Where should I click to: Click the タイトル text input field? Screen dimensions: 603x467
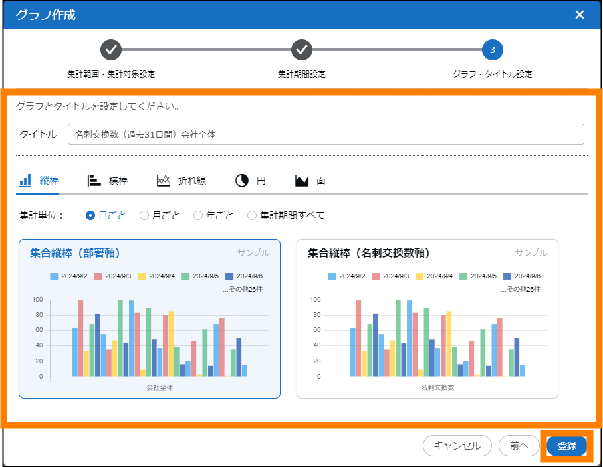pyautogui.click(x=326, y=134)
